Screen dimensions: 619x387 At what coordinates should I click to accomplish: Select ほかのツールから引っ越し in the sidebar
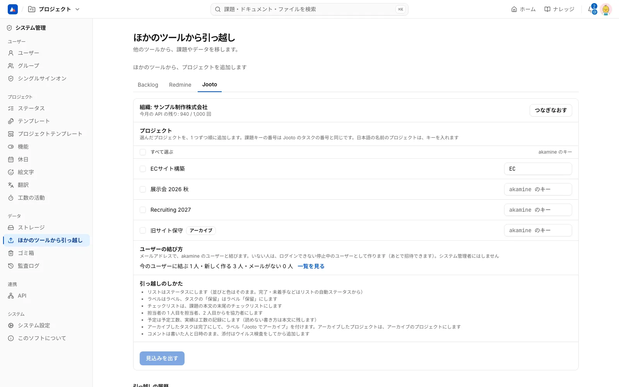46,240
